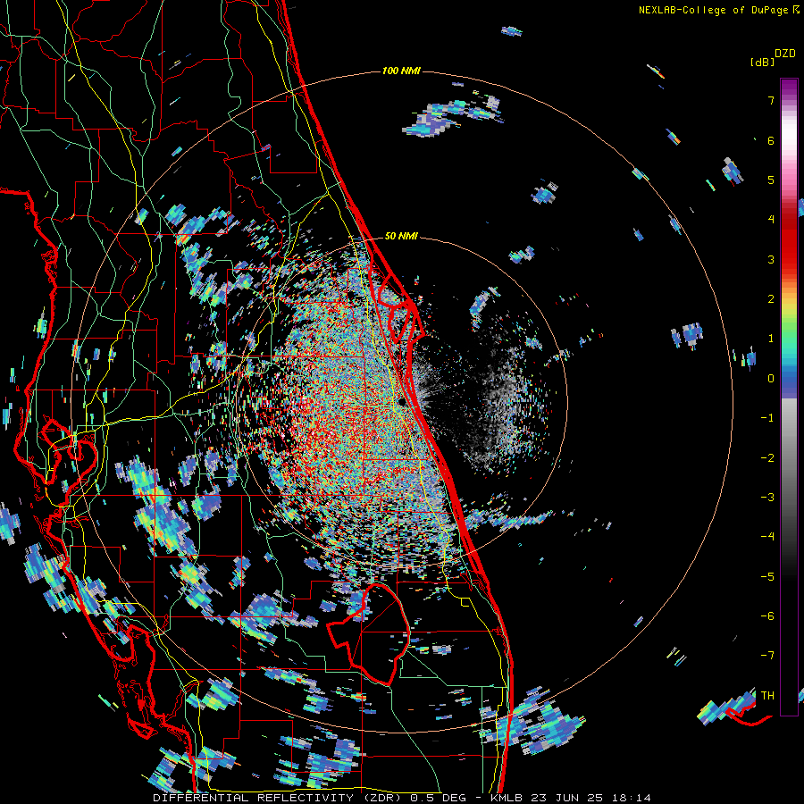The height and width of the screenshot is (804, 804).
Task: Click the -5 dB label on color scale
Action: click(x=767, y=577)
